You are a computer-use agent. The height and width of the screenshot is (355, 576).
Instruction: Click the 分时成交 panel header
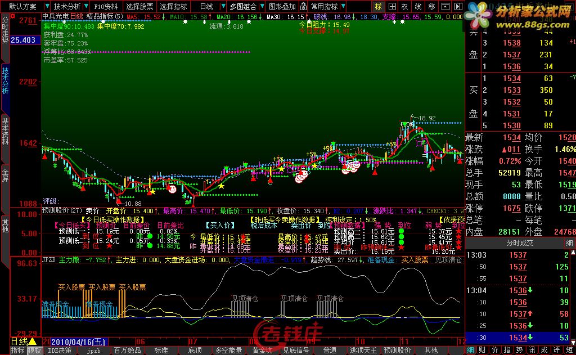click(x=520, y=243)
